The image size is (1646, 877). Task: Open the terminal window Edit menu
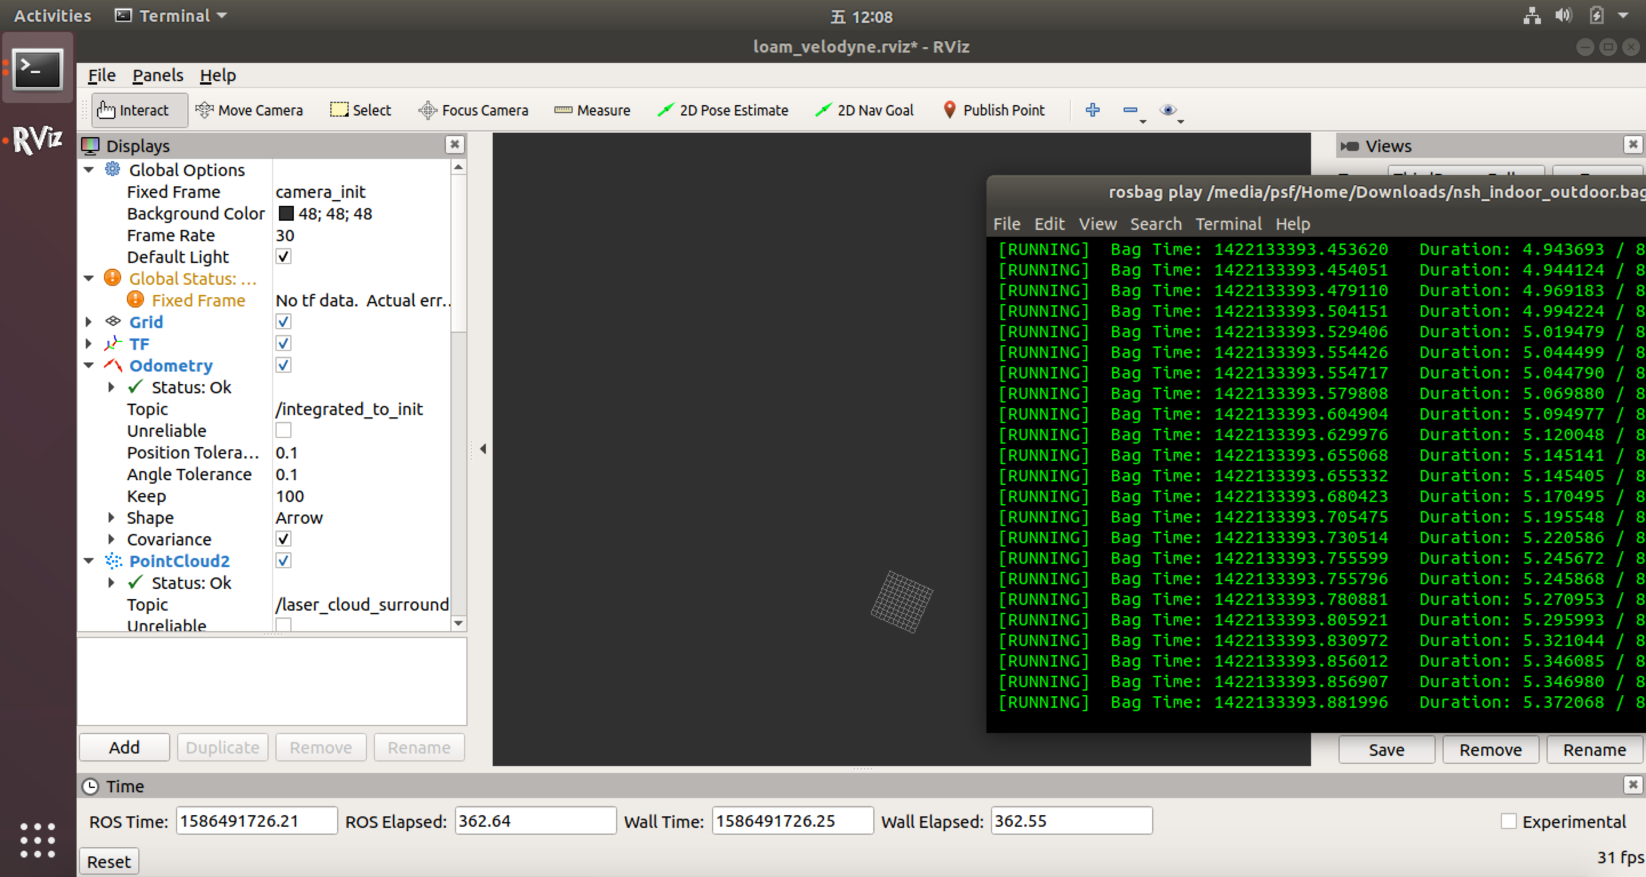pyautogui.click(x=1049, y=224)
